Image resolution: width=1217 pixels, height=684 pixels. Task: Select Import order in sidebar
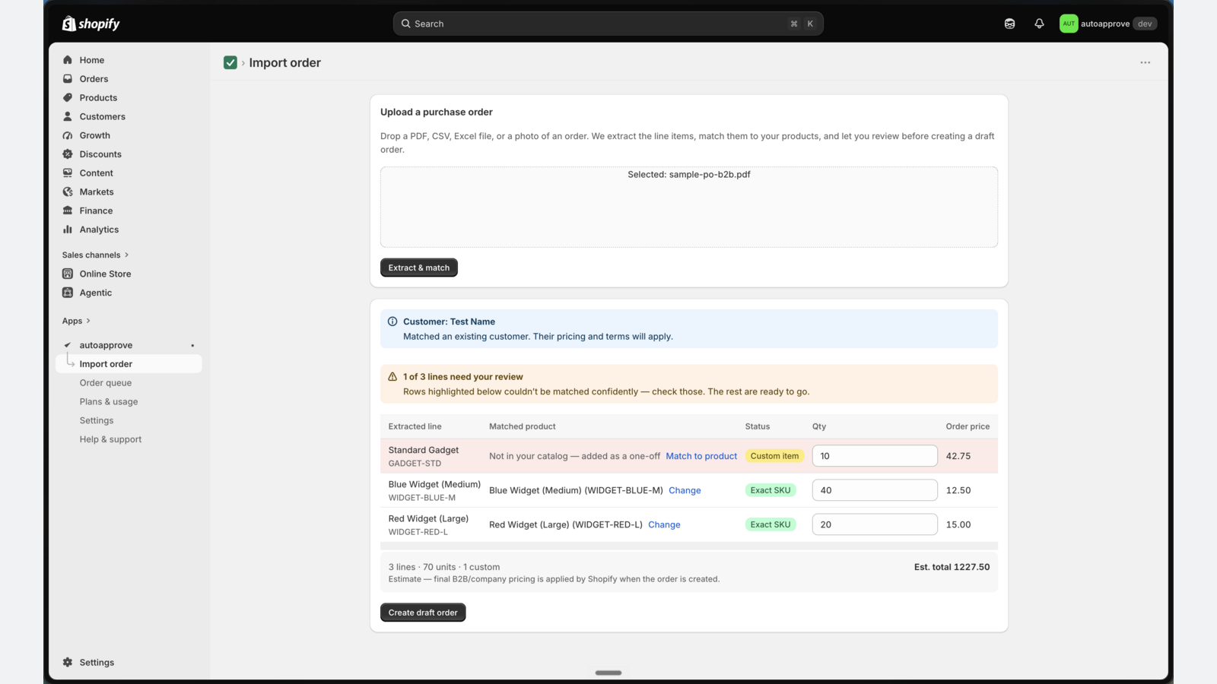coord(129,364)
